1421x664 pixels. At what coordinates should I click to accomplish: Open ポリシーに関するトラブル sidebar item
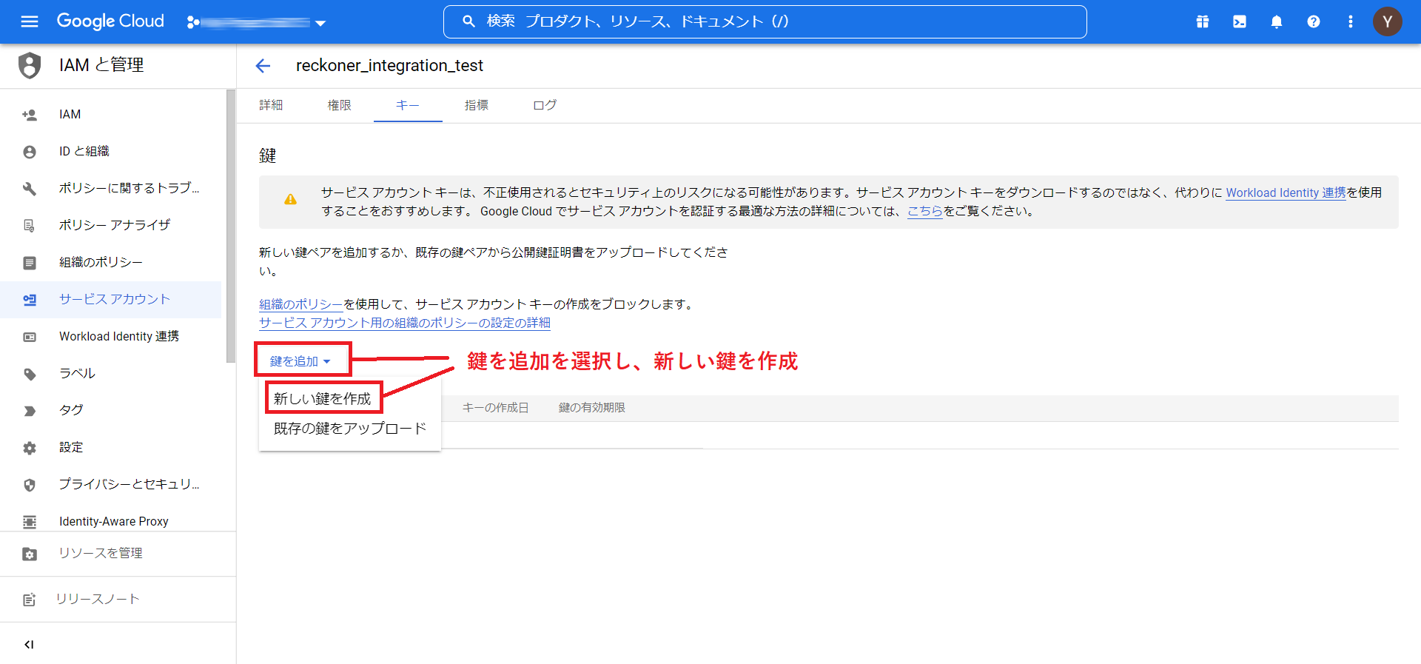tap(111, 189)
